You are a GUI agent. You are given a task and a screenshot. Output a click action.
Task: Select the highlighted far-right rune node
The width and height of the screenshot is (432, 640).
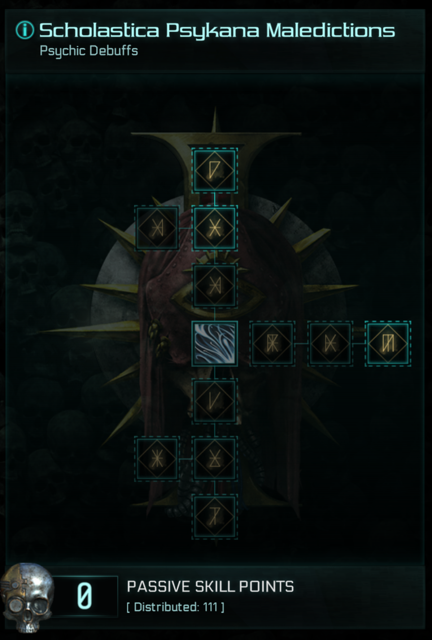coord(388,344)
